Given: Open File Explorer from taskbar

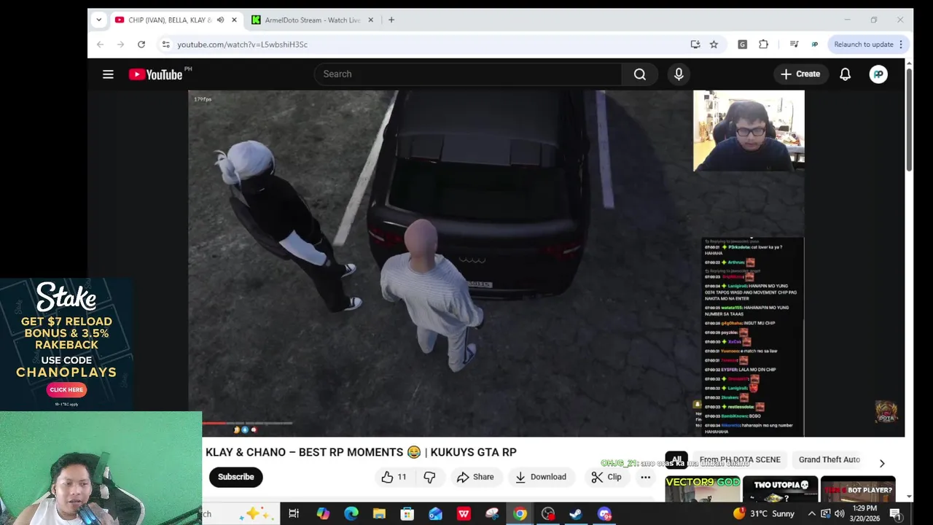Looking at the screenshot, I should coord(379,514).
